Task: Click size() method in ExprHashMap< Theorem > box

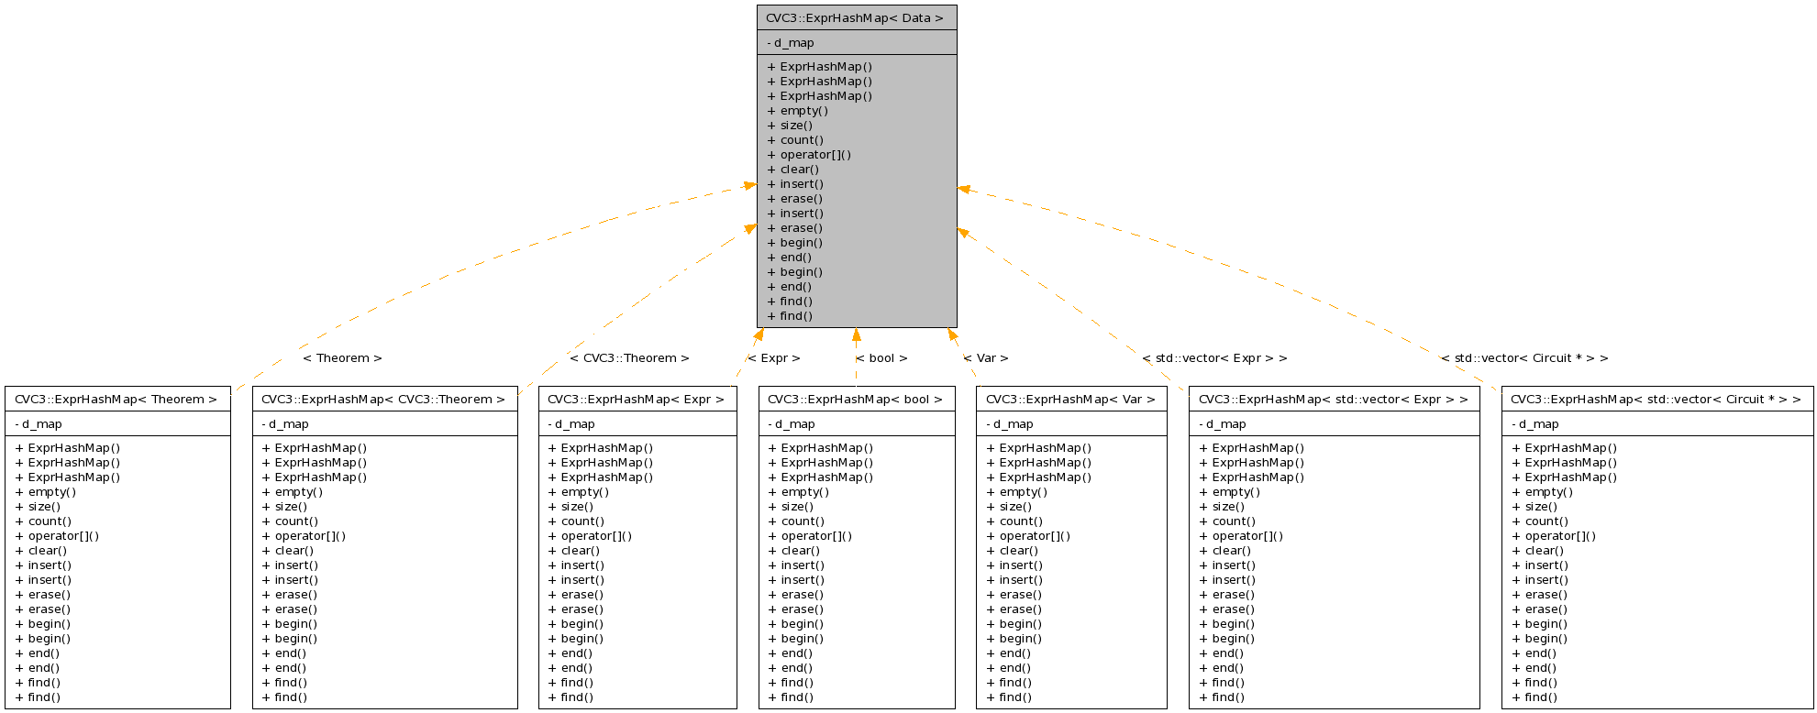Action: point(44,507)
